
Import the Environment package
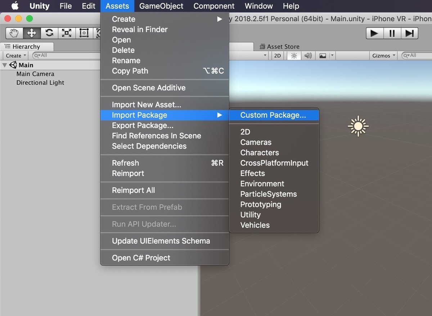274,184
